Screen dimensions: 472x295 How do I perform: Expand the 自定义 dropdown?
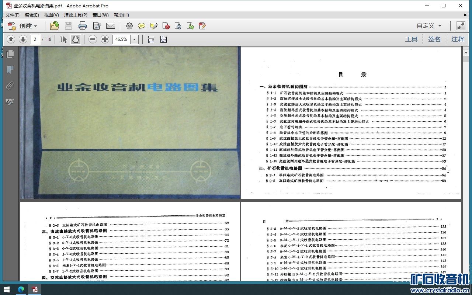tap(429, 26)
